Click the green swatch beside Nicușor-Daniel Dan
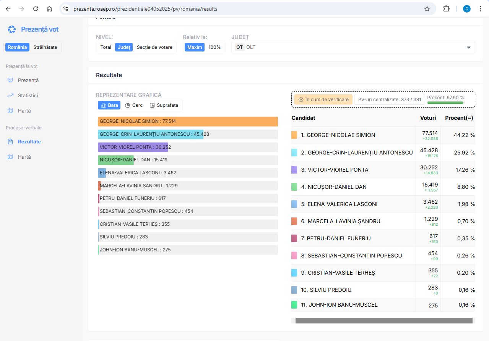 [294, 187]
